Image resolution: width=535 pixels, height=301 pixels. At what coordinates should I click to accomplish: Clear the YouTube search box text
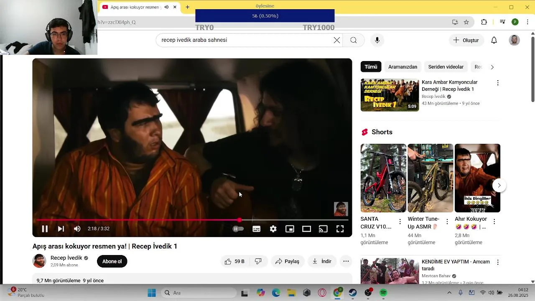pyautogui.click(x=337, y=40)
